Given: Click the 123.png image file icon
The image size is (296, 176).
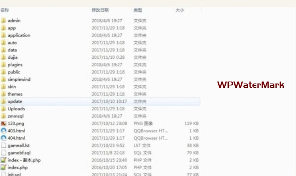Looking at the screenshot, I should (4, 123).
